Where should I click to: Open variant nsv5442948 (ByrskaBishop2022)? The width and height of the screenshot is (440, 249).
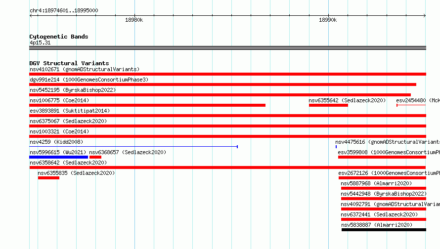pyautogui.click(x=384, y=194)
